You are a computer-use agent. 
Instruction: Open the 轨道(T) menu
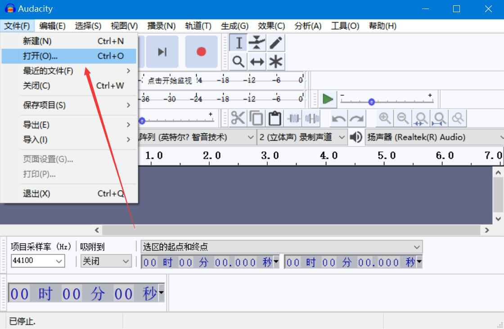198,26
